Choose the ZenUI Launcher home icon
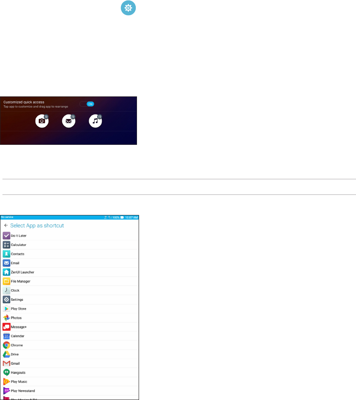The image size is (356, 400). [7, 272]
